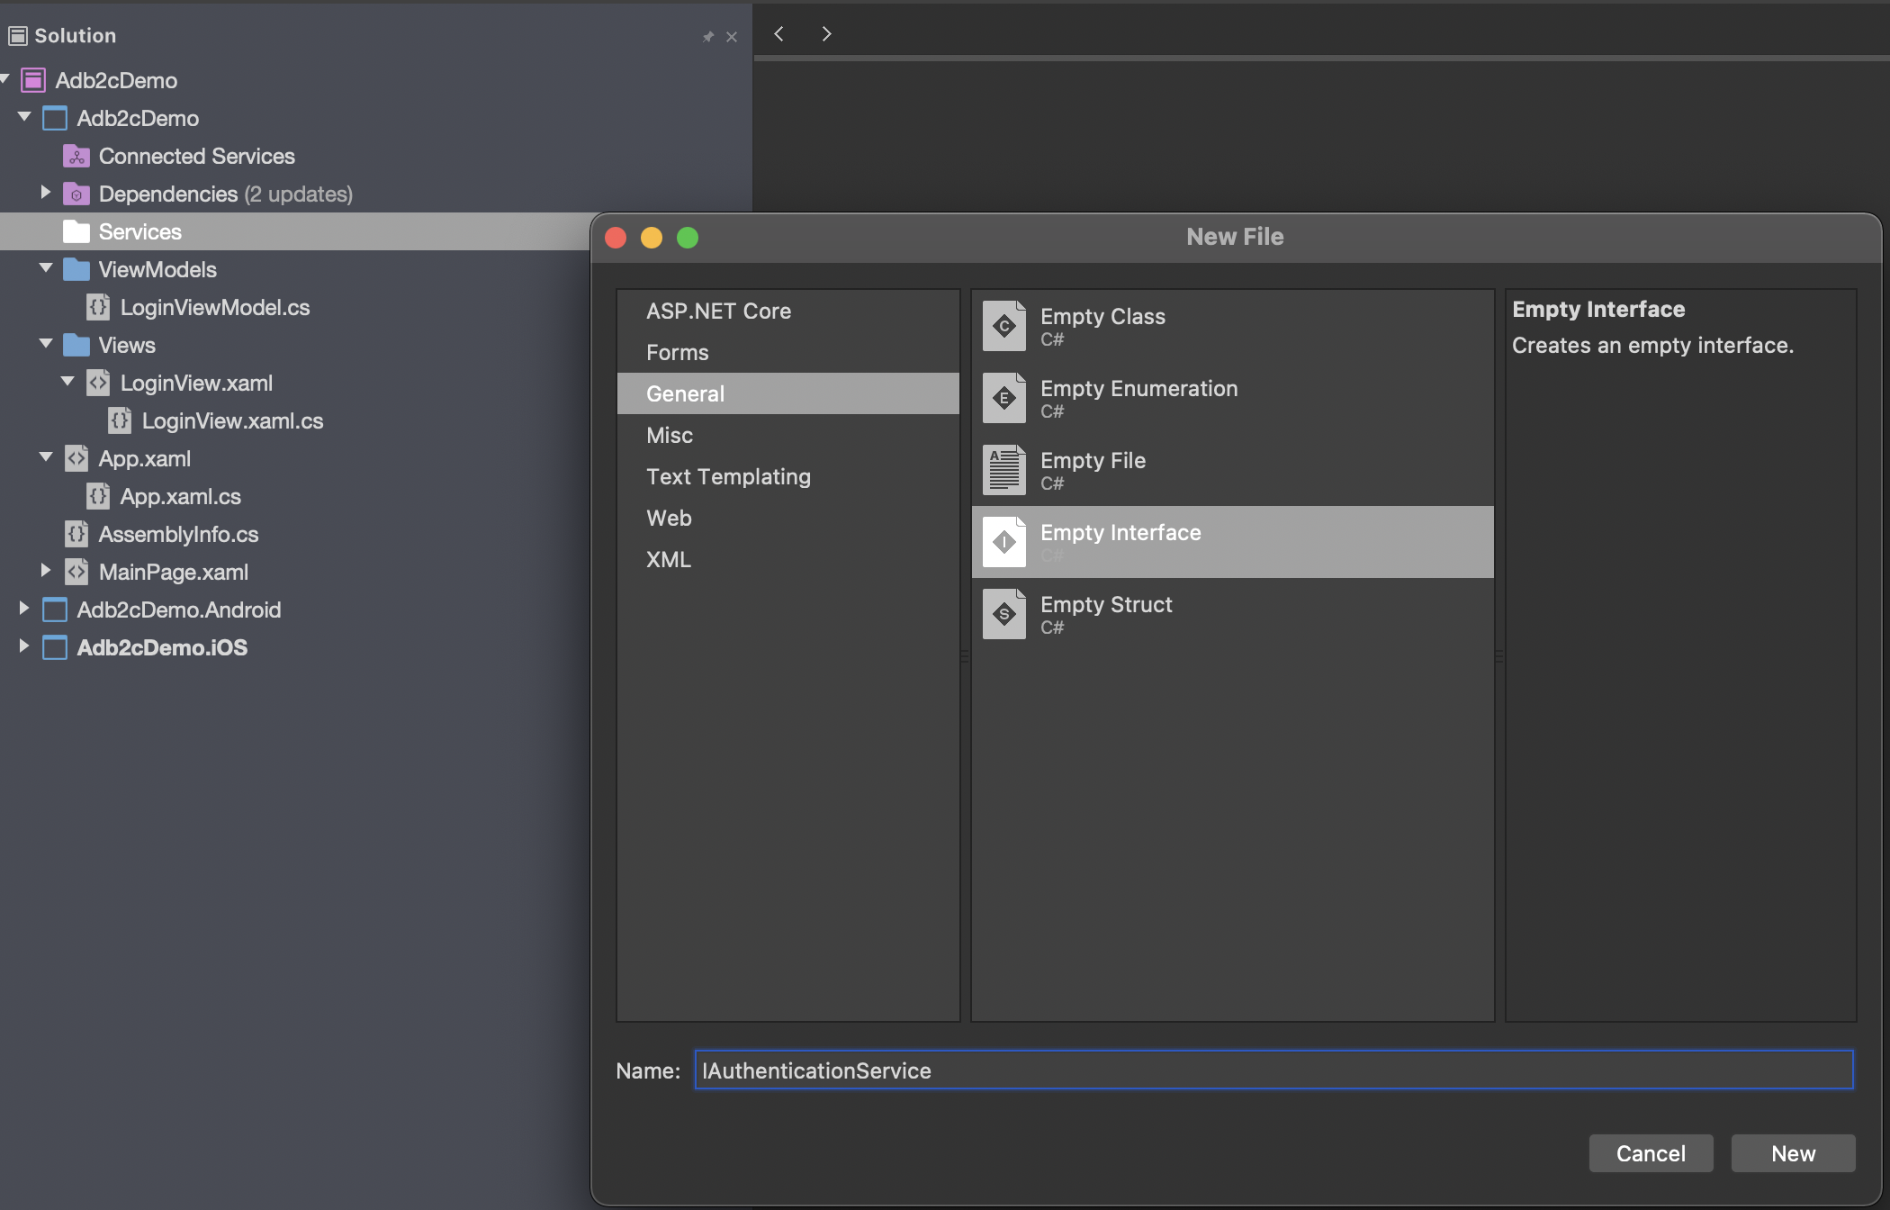Select the ASP.NET Core category

point(718,312)
